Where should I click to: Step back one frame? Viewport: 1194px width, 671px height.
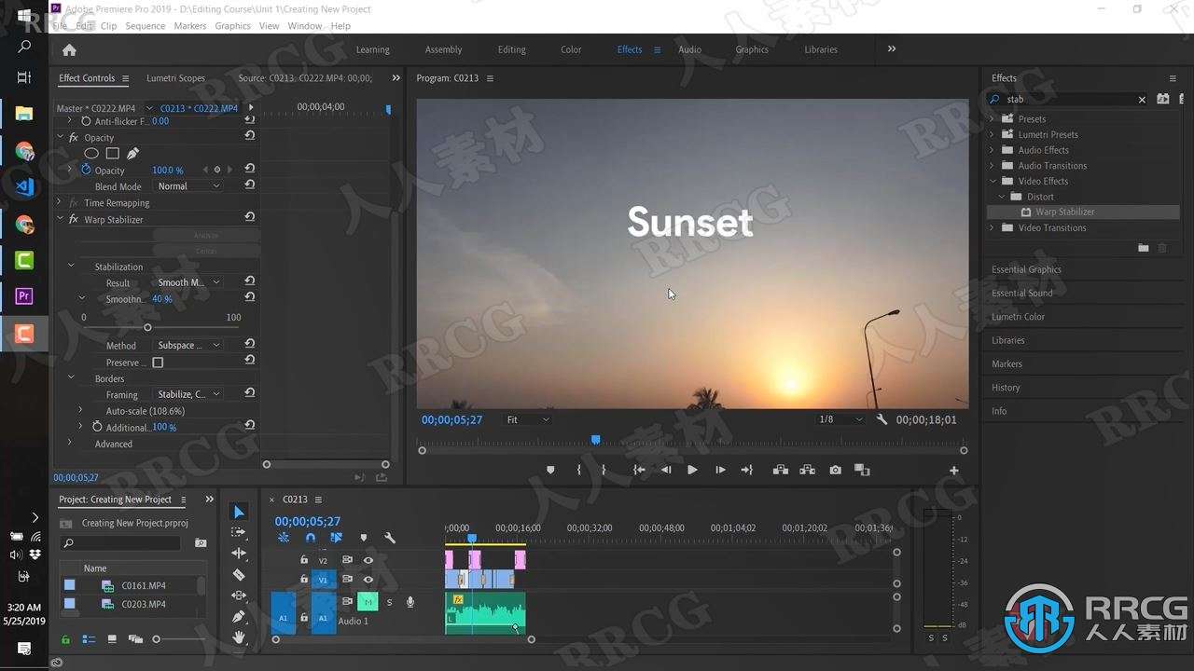(666, 471)
